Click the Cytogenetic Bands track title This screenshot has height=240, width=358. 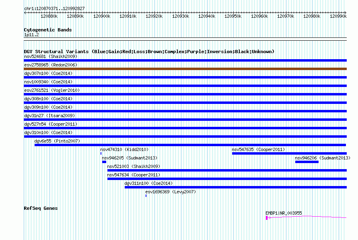click(x=48, y=30)
